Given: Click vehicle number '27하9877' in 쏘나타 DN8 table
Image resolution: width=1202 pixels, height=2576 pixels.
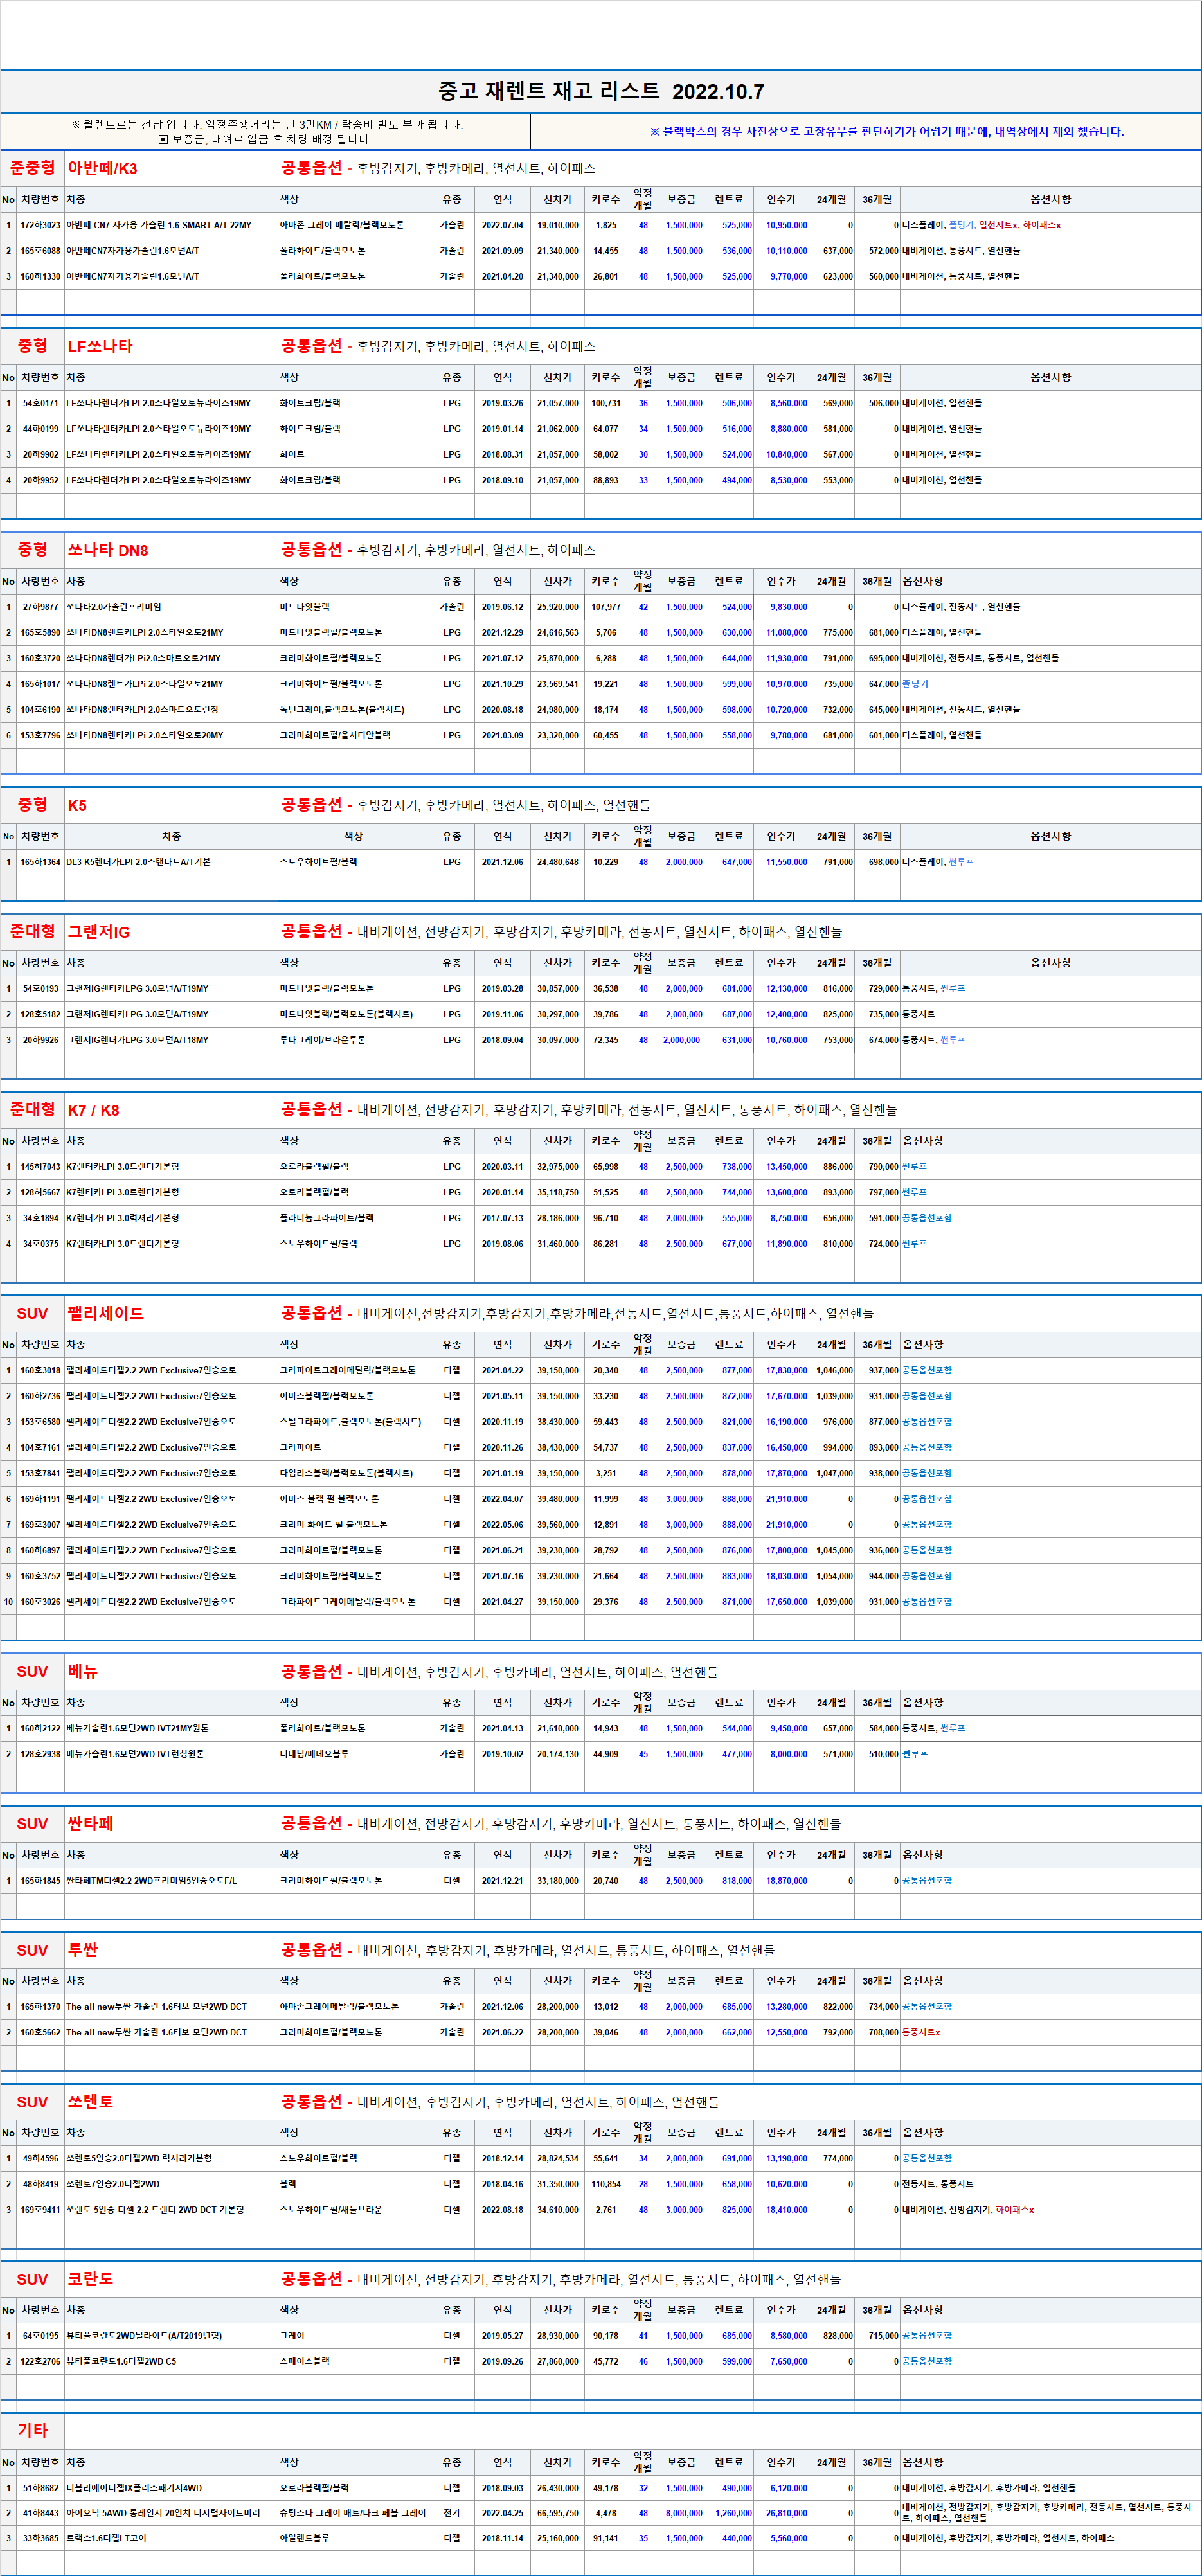Looking at the screenshot, I should (40, 607).
